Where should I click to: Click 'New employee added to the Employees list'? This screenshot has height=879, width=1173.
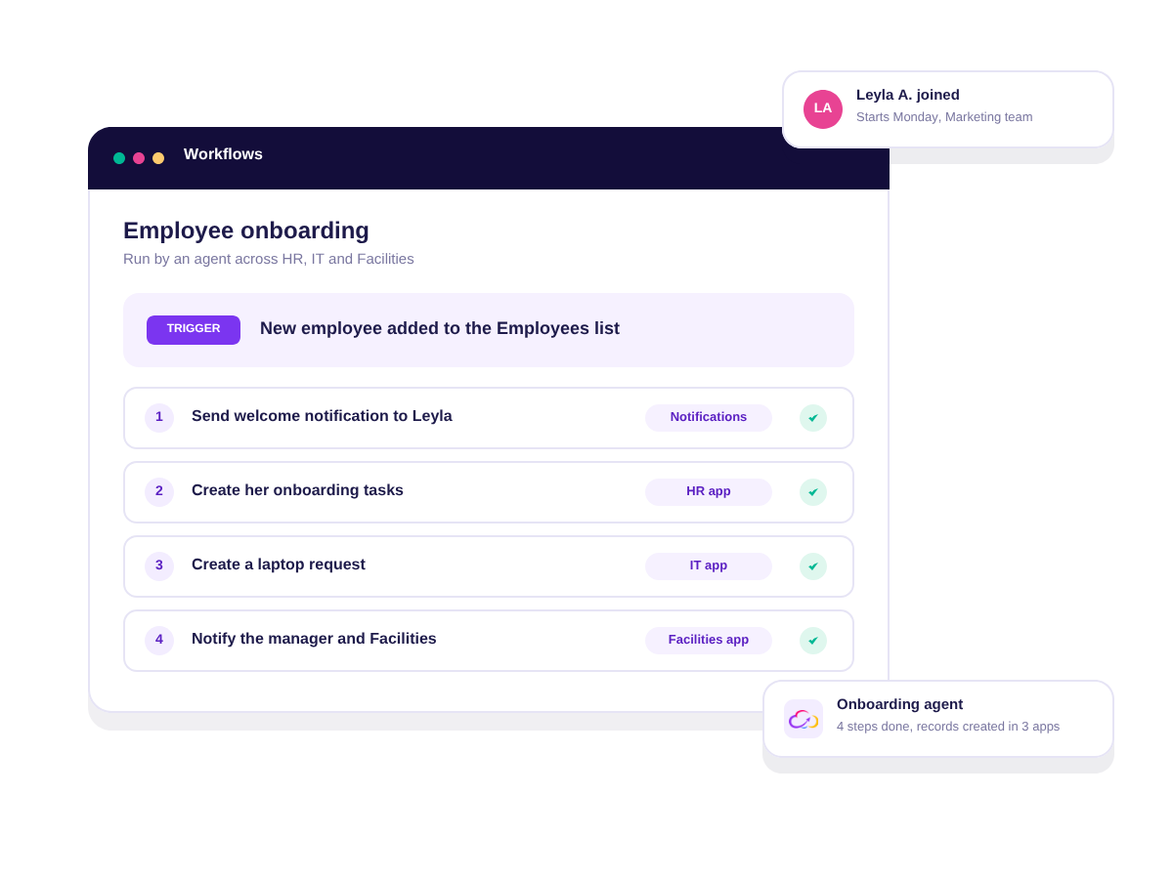[x=440, y=328]
